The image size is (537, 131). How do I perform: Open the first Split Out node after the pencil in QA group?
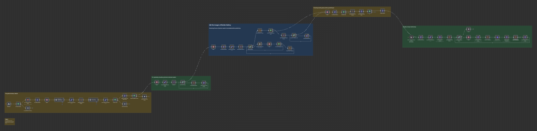(241, 47)
